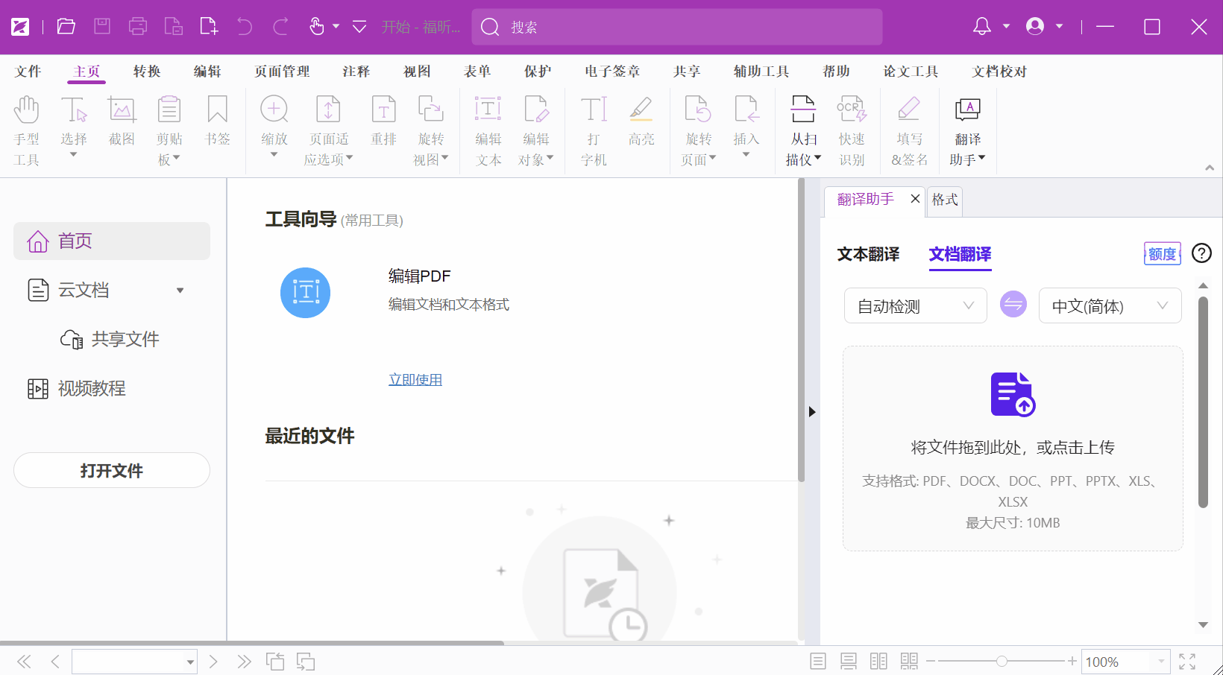Activate the Select tool (选择)

pos(74,127)
